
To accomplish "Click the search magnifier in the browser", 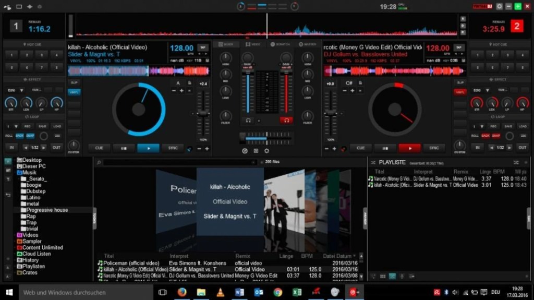I will (99, 162).
